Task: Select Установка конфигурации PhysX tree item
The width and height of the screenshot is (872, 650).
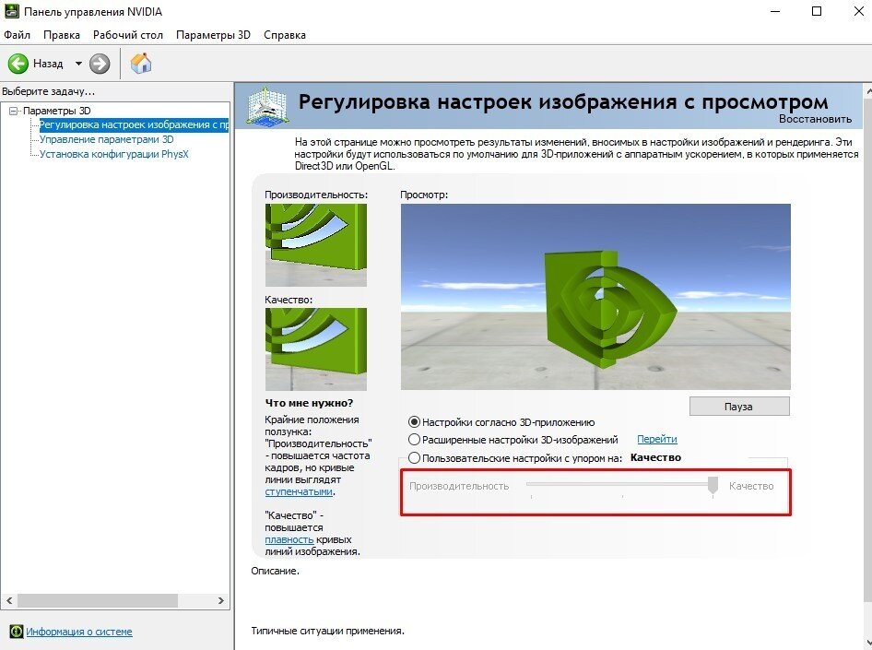Action: (114, 154)
